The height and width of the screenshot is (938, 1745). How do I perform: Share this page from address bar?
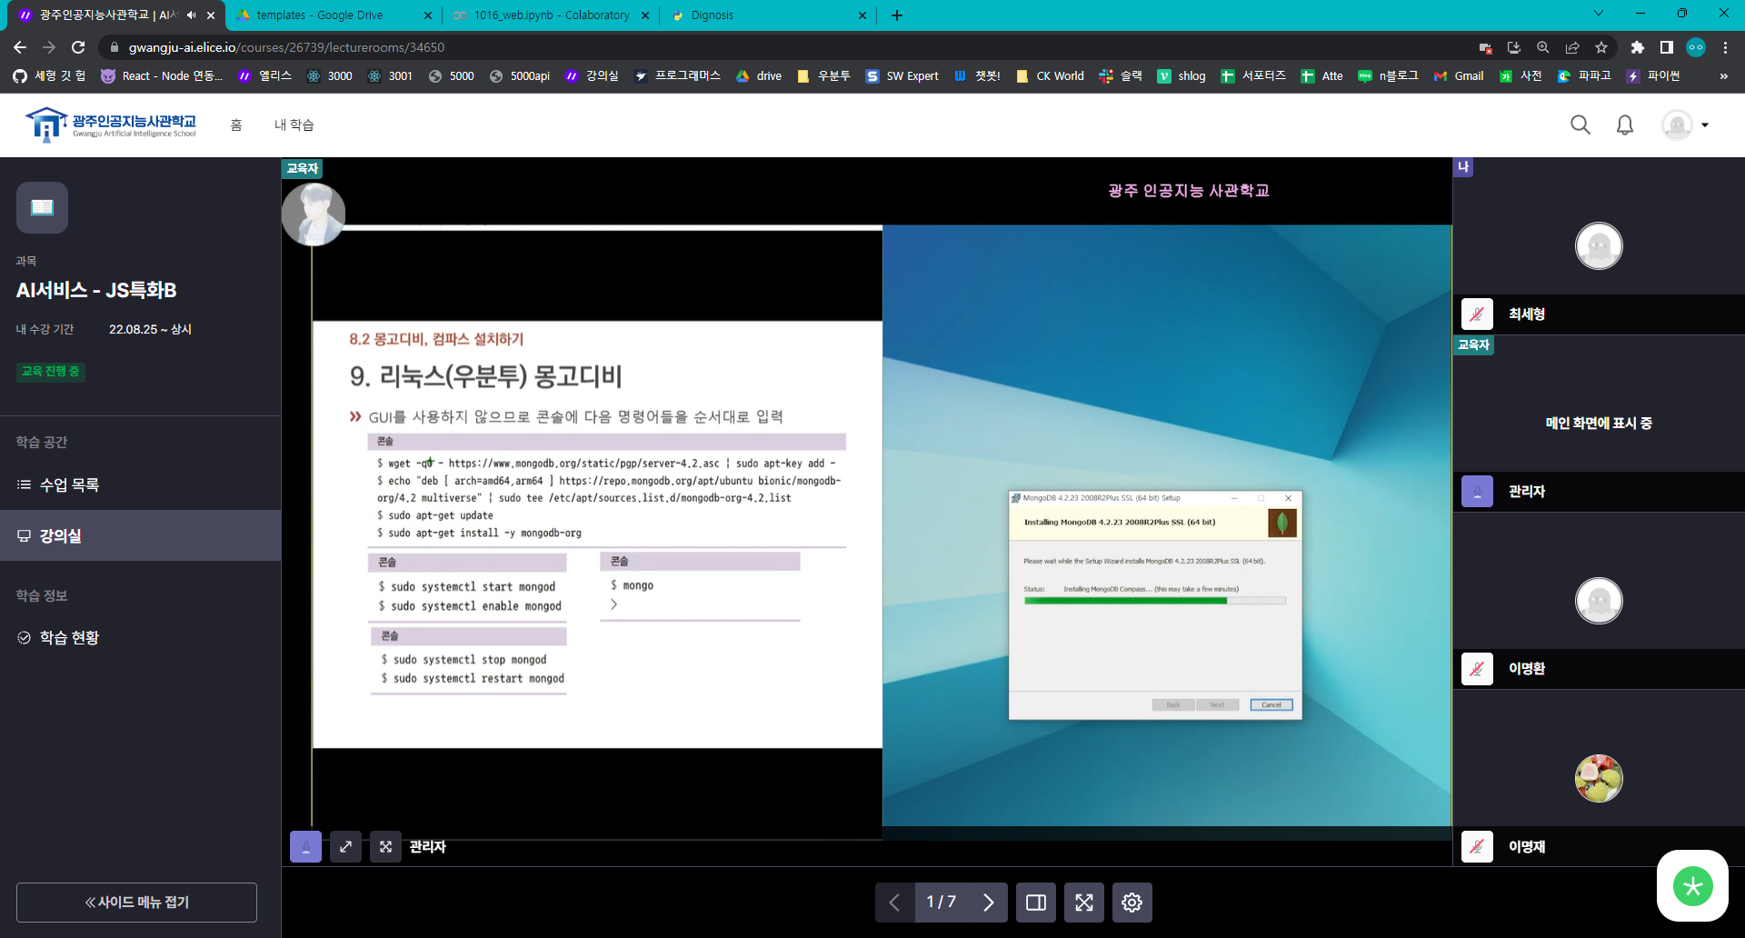[x=1572, y=47]
